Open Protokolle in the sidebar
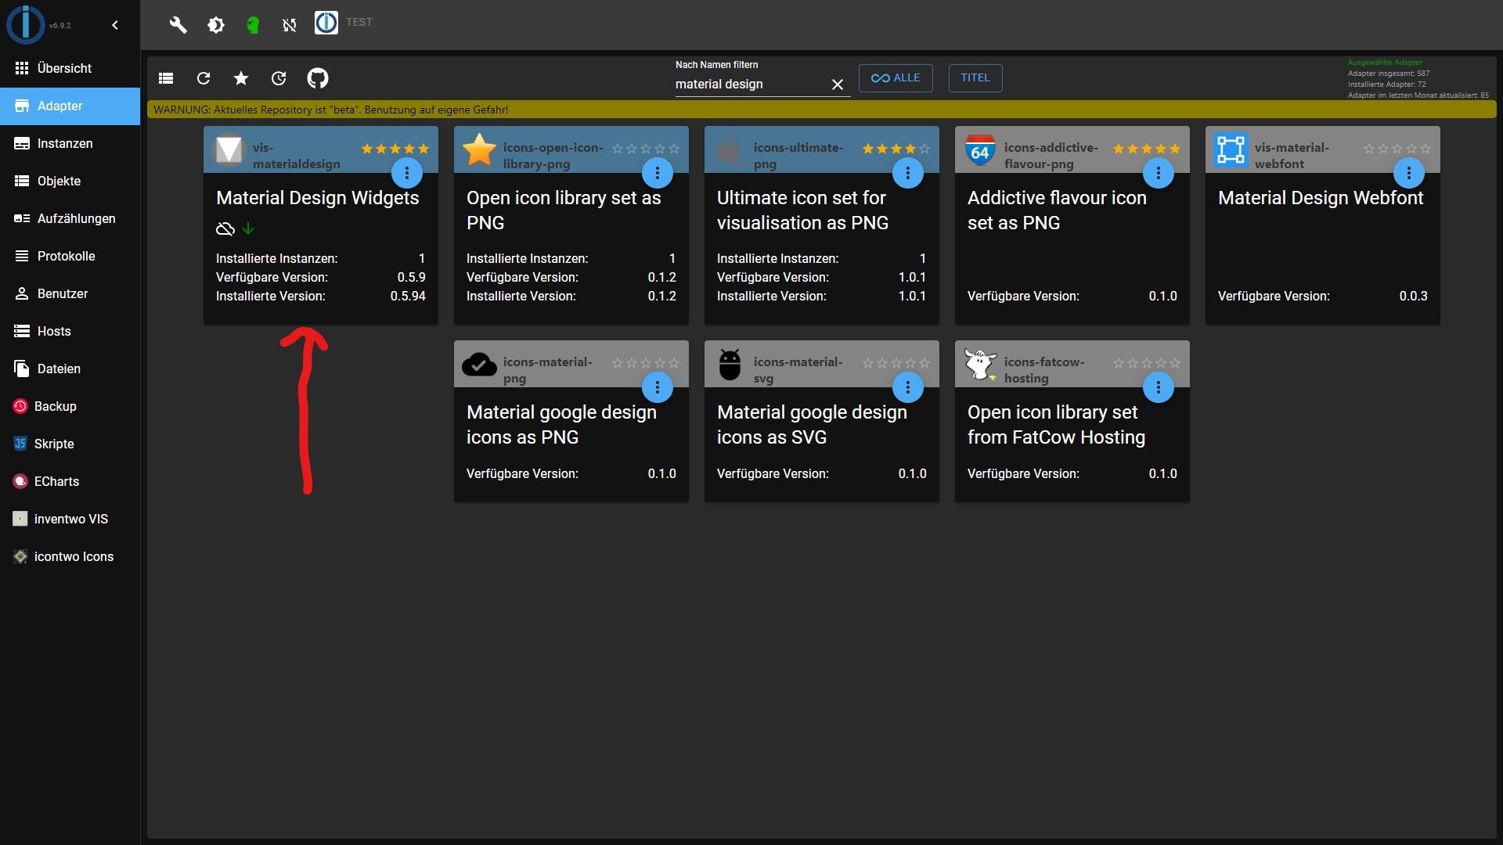 click(x=70, y=257)
